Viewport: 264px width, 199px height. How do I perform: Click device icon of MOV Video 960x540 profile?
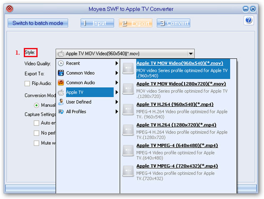coord(128,69)
